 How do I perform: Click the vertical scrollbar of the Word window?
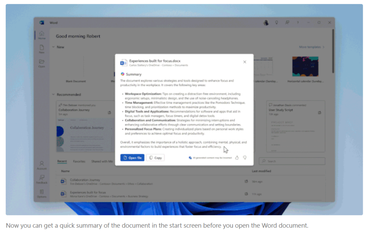[333, 51]
